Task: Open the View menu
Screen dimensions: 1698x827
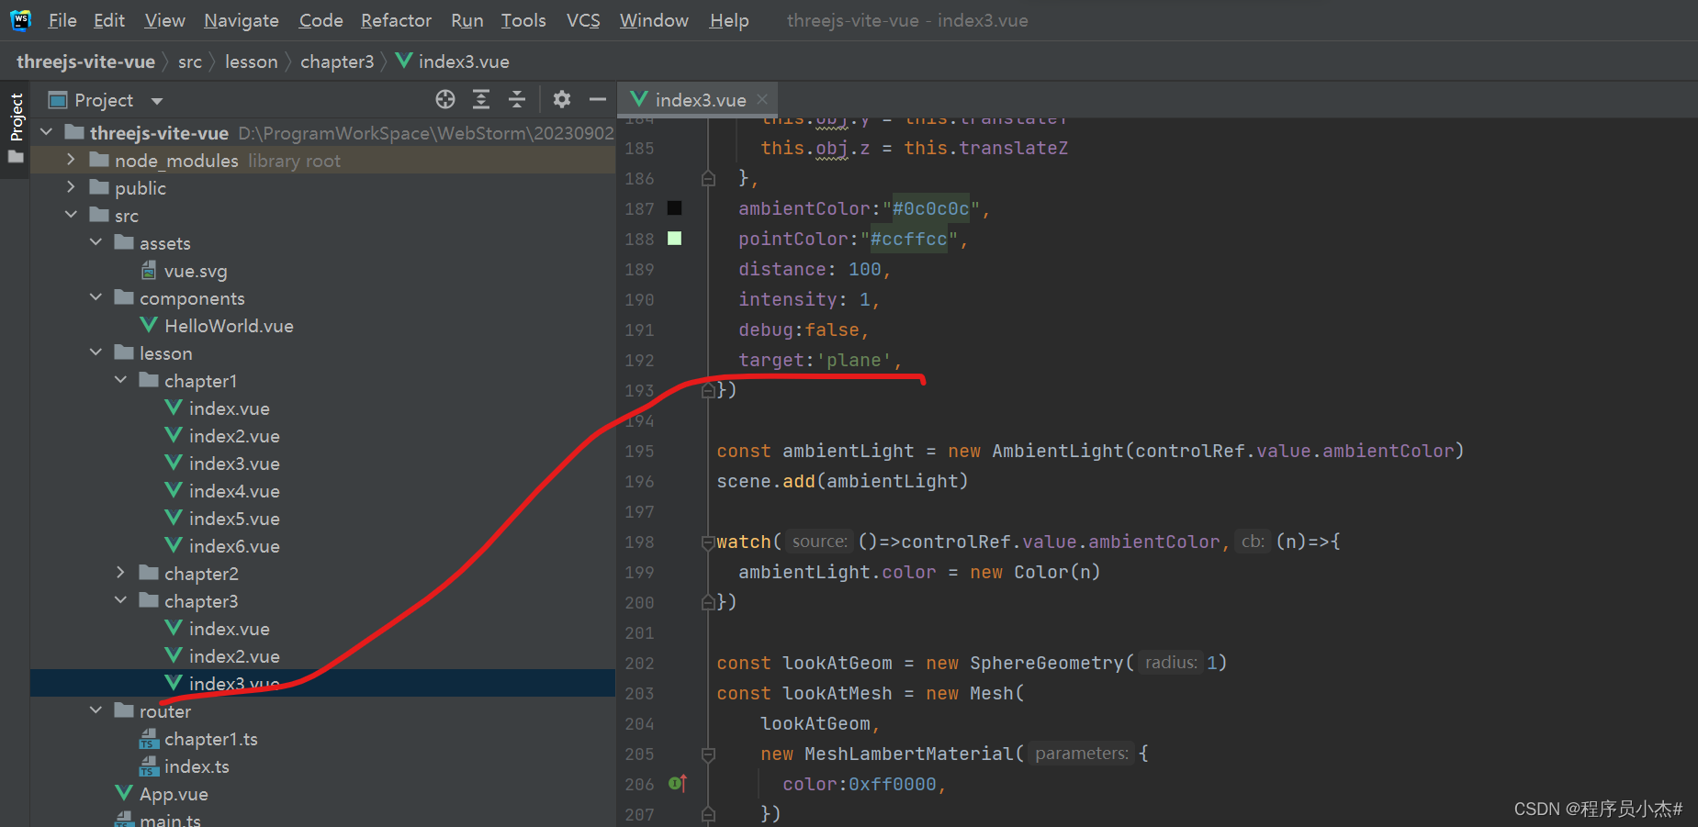Action: point(164,20)
